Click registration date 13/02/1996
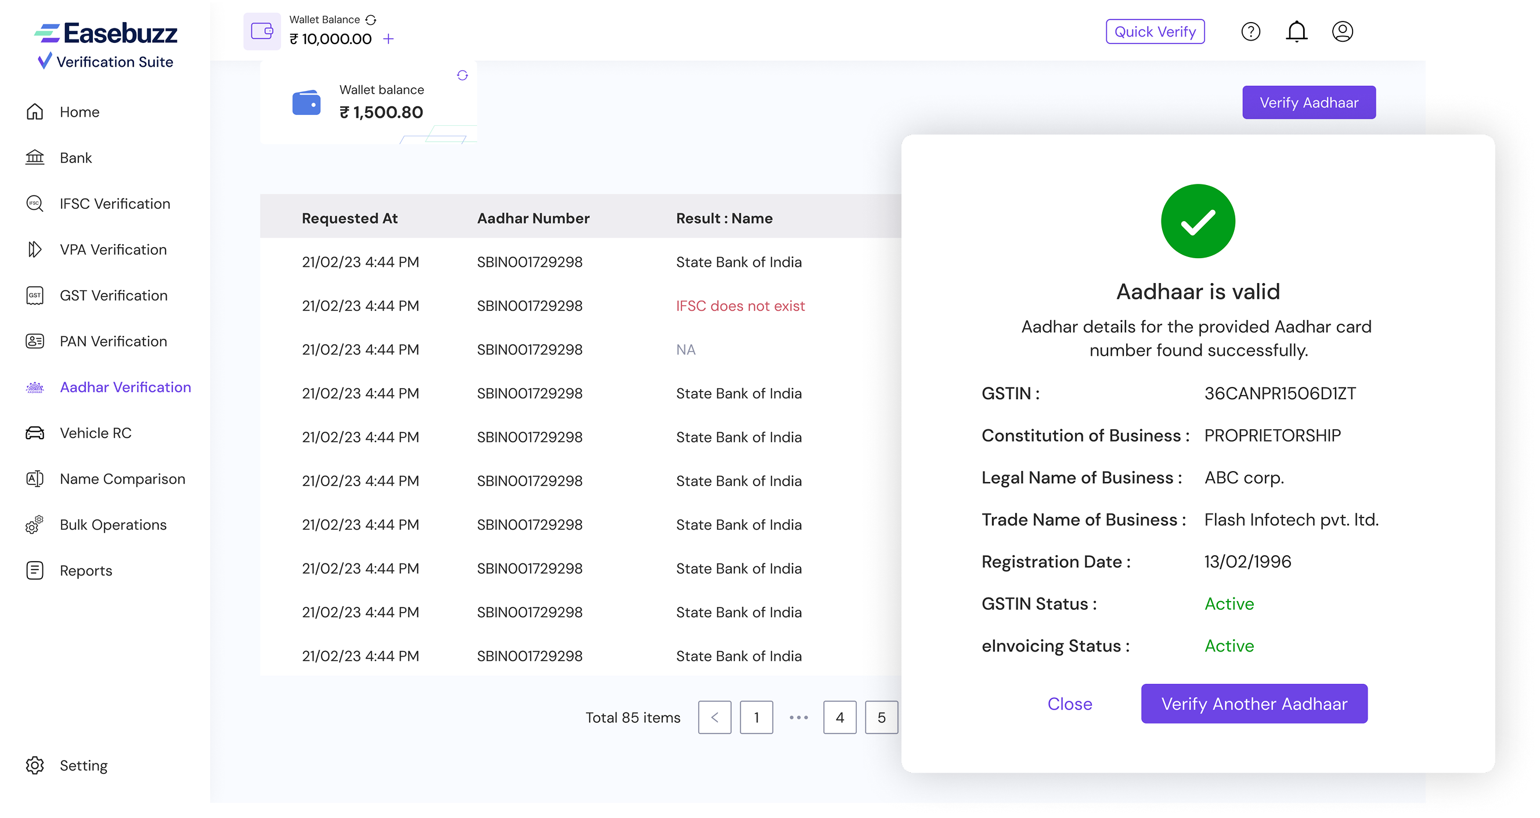The width and height of the screenshot is (1540, 818). (x=1247, y=562)
